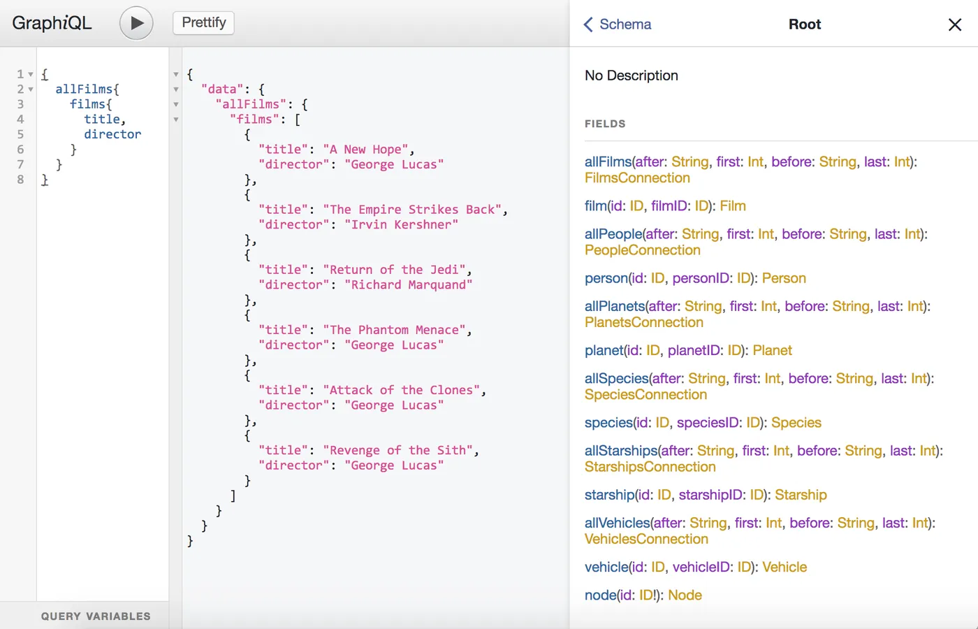Image resolution: width=978 pixels, height=629 pixels.
Task: Open the allSpecies field documentation
Action: 617,379
